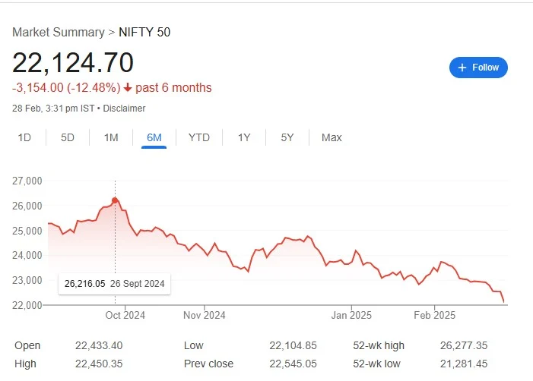Open the Disclaimer link
533x381 pixels.
pos(124,109)
